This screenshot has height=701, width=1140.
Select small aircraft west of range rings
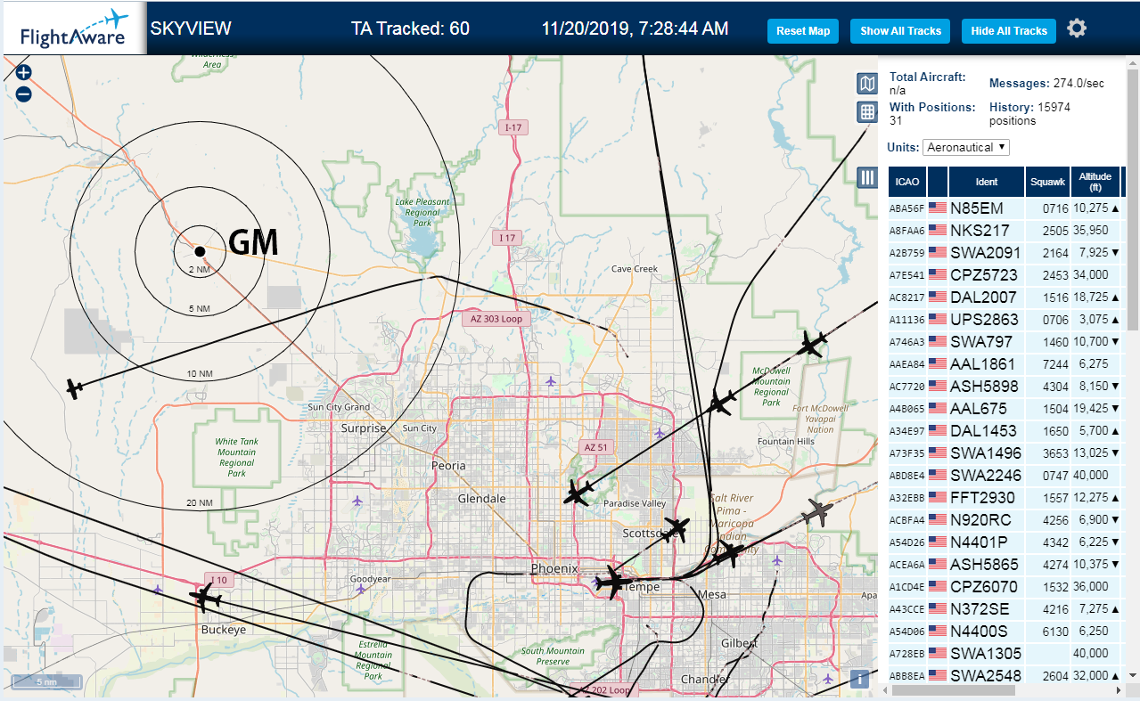[x=75, y=388]
